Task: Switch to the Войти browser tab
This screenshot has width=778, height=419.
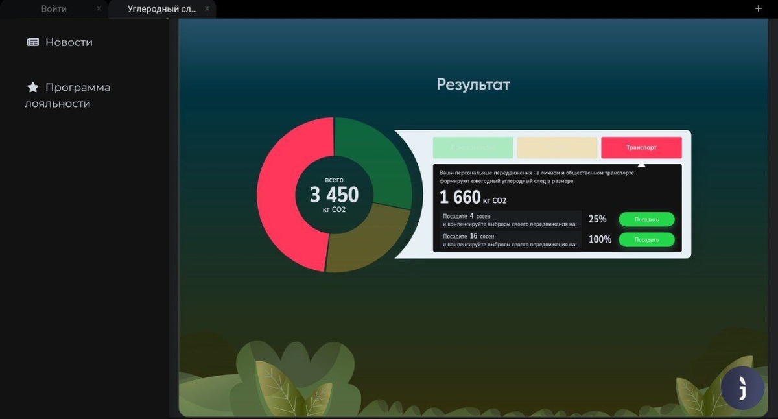Action: click(54, 9)
